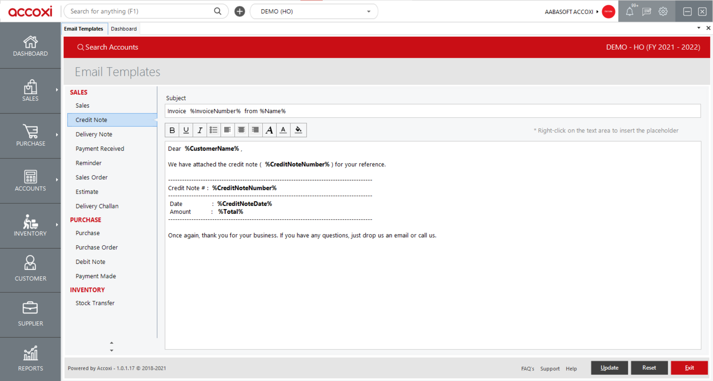
Task: Click the Accoxi logo
Action: pyautogui.click(x=30, y=12)
